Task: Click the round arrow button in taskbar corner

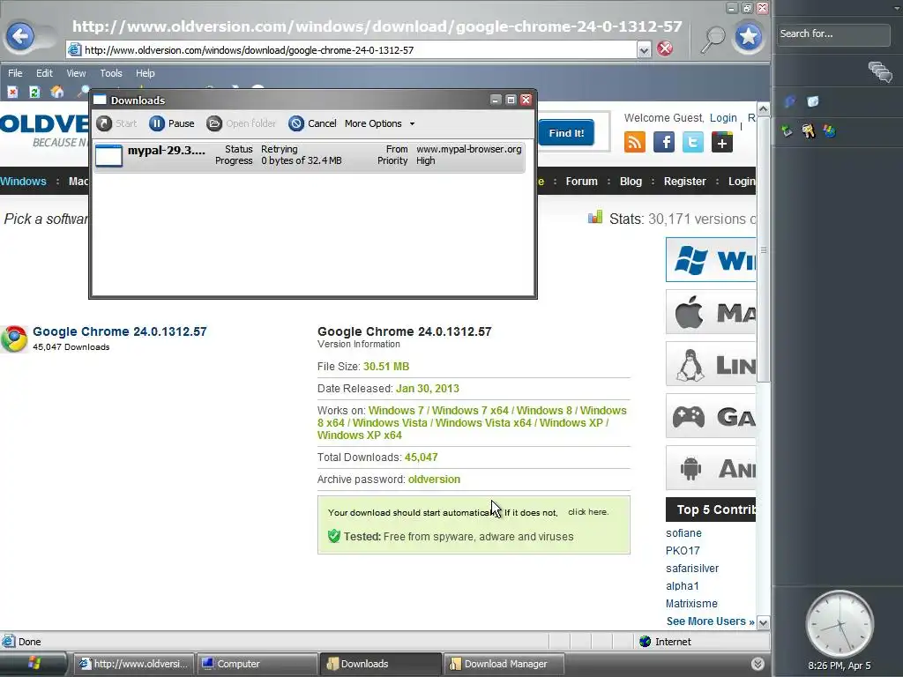Action: click(757, 664)
